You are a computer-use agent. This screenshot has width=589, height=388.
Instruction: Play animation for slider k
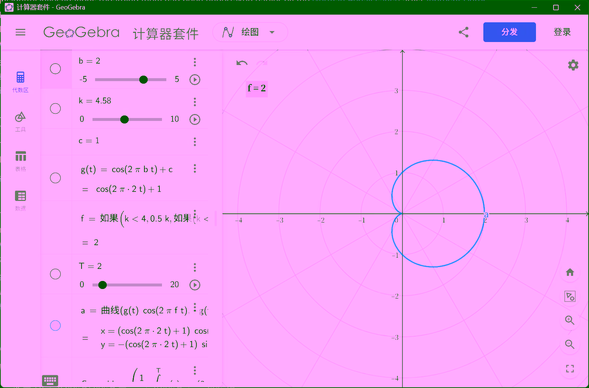coord(195,119)
